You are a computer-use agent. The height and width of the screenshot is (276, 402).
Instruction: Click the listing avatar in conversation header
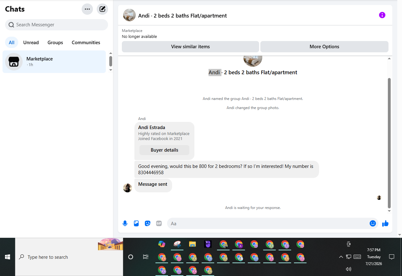pos(129,15)
